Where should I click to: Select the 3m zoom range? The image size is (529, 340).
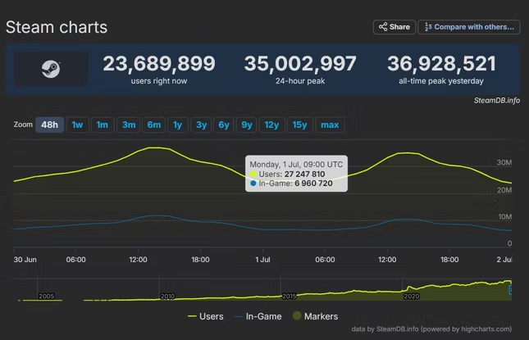[129, 125]
